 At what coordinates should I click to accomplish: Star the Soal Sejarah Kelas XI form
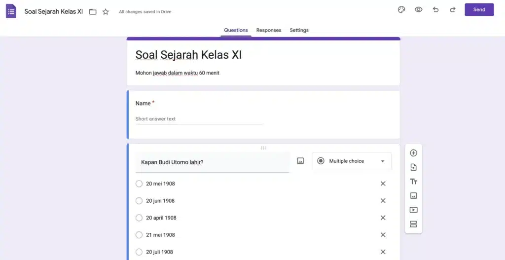(x=106, y=12)
